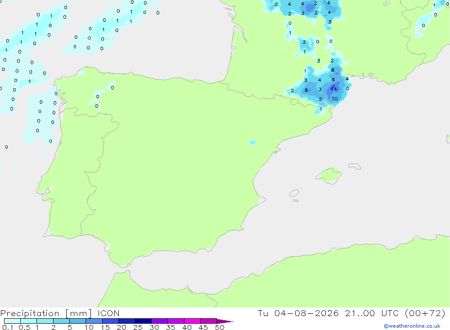Click the '25' legend scale label
Viewport: 450px width, 330px height.
coord(138,327)
